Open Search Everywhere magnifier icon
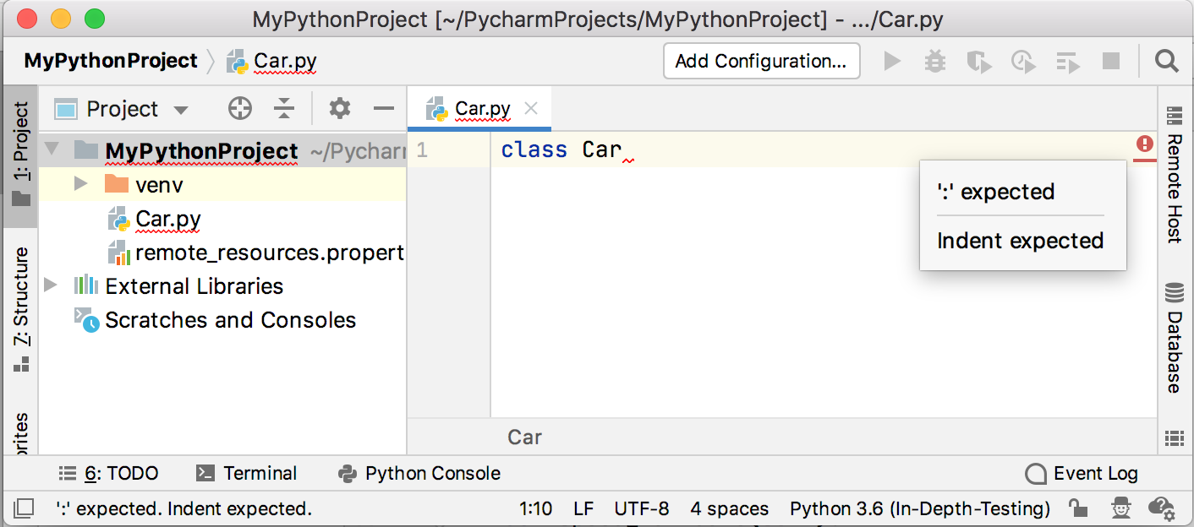The height and width of the screenshot is (527, 1194). [x=1166, y=61]
